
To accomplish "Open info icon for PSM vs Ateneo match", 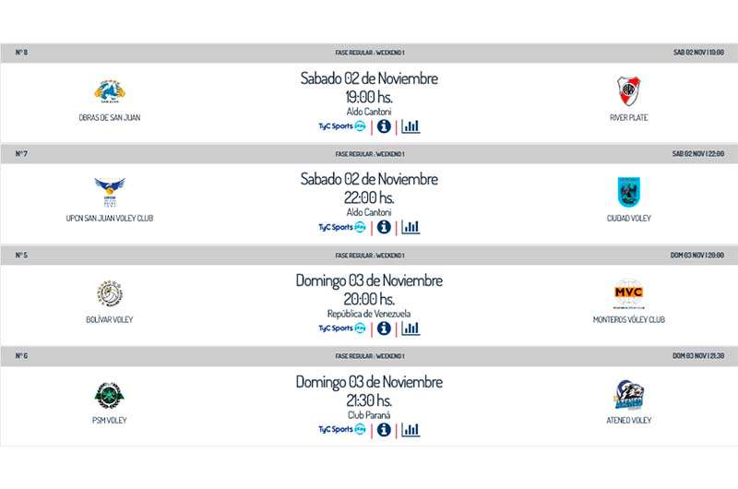I will (384, 430).
